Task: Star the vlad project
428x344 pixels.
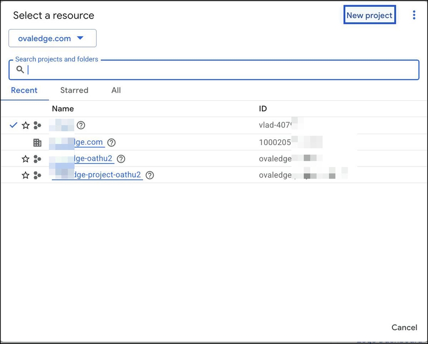Action: click(x=26, y=126)
